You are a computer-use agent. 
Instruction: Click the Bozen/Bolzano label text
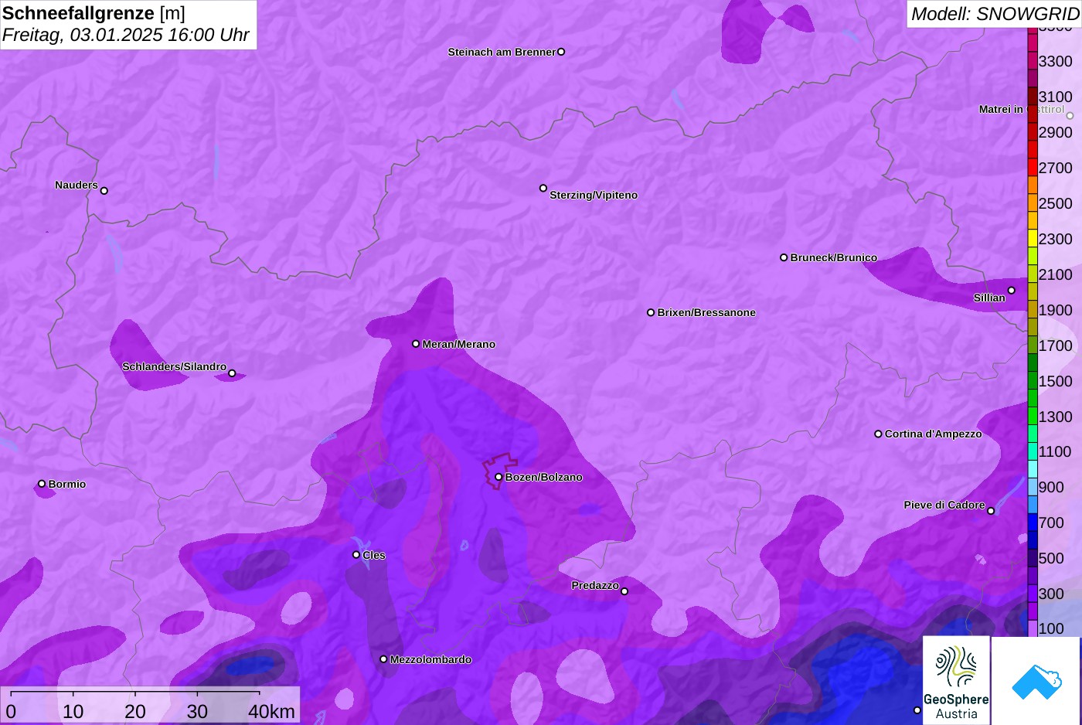pos(544,477)
